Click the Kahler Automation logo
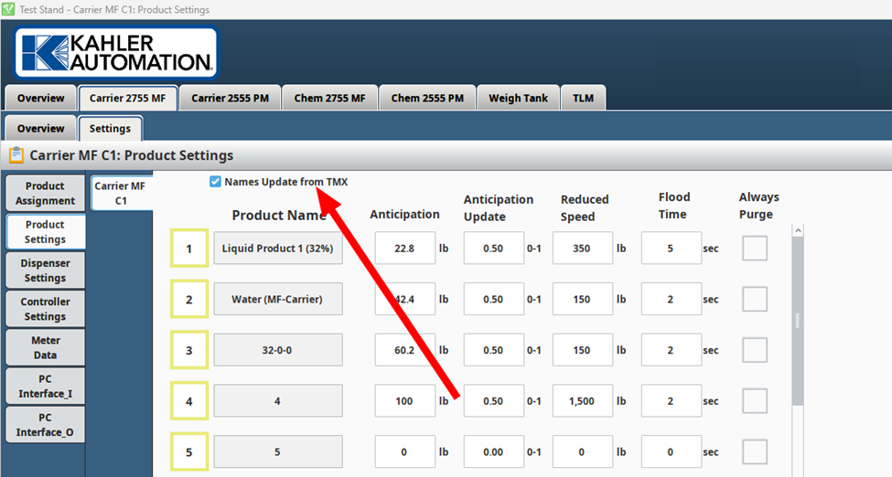The width and height of the screenshot is (892, 477). pyautogui.click(x=115, y=53)
